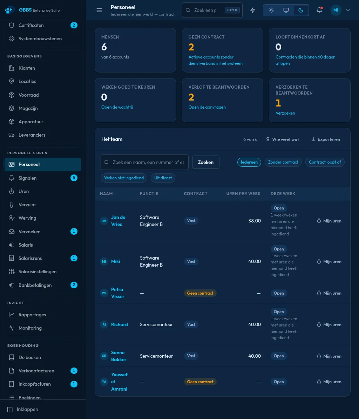Click the Uren stopwatch icon
Screen dimensions: 359x419
pos(12,191)
